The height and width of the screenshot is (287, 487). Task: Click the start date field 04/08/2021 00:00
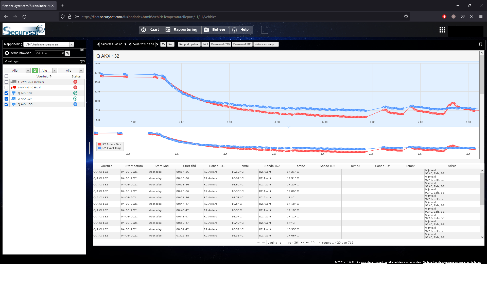112,44
